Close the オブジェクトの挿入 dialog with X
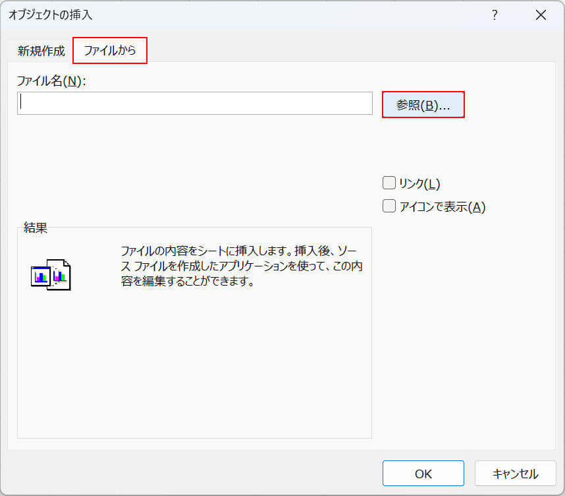 coord(541,15)
